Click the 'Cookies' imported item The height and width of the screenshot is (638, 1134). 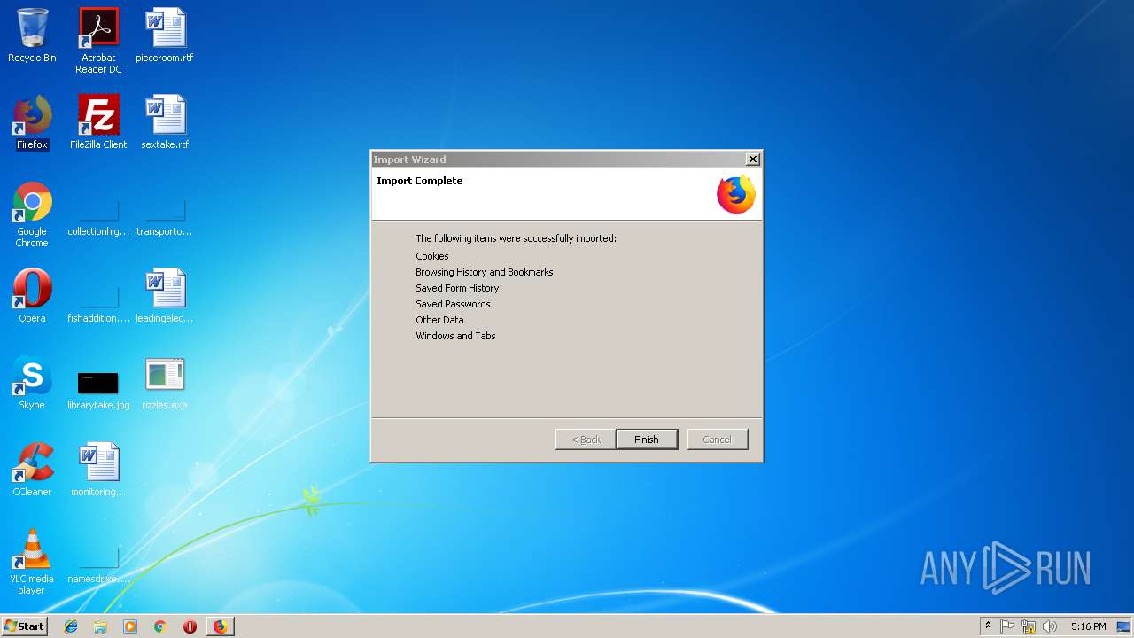(432, 256)
